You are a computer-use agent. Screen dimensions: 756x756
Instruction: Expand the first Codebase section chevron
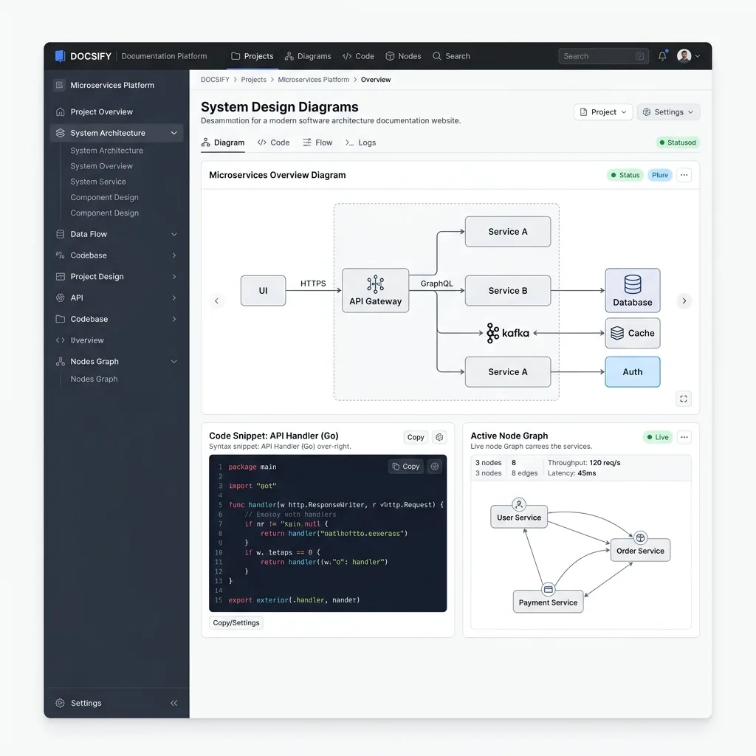174,255
